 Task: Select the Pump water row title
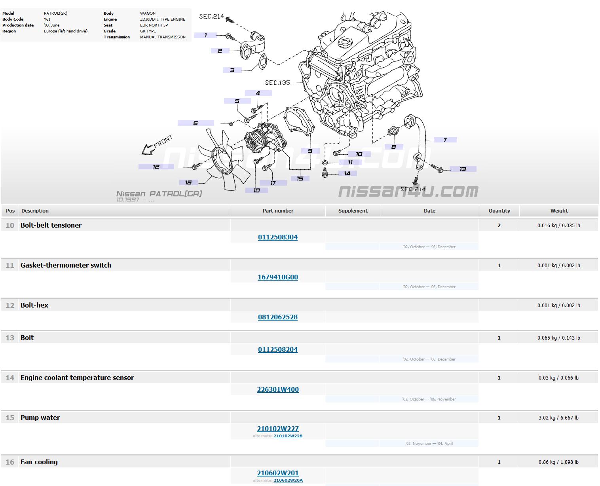tap(40, 418)
